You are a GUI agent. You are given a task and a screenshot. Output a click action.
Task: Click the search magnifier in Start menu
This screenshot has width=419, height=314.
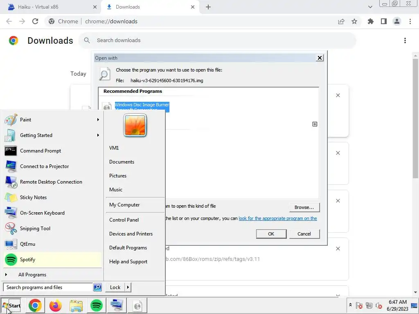(x=97, y=287)
